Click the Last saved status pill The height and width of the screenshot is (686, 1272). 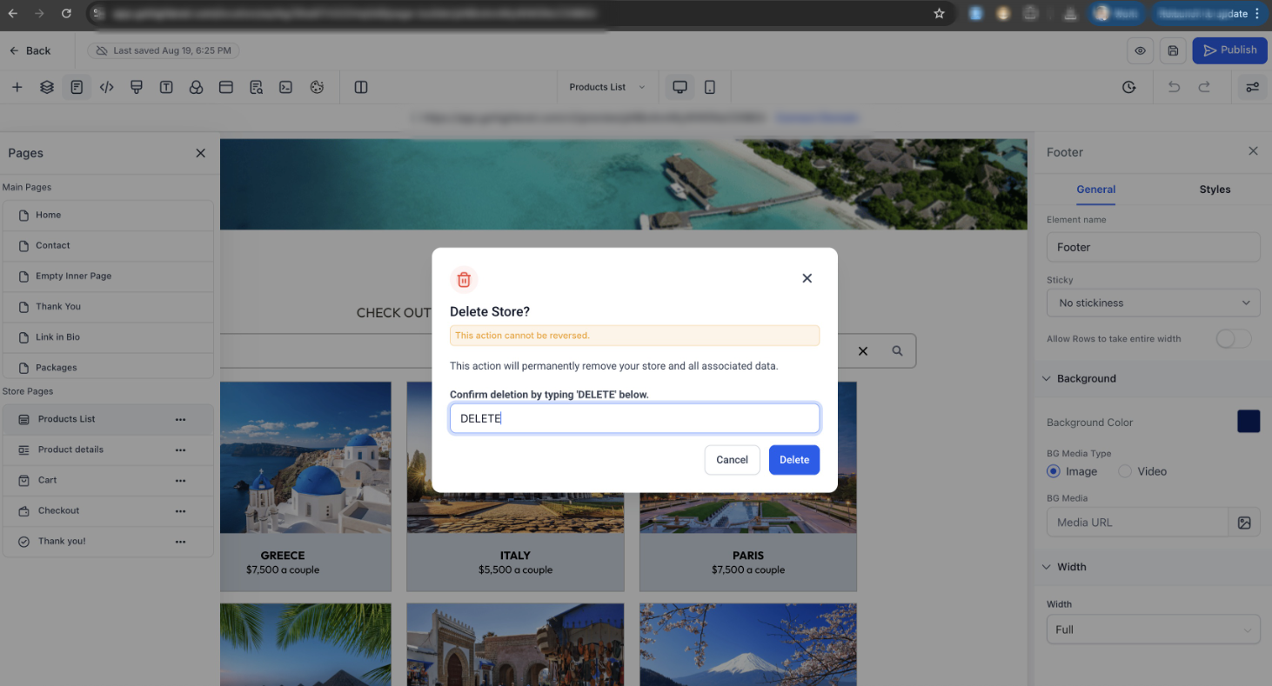[x=164, y=50]
